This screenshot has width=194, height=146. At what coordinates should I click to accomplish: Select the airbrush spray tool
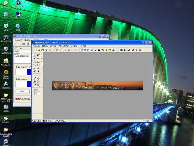[38, 78]
